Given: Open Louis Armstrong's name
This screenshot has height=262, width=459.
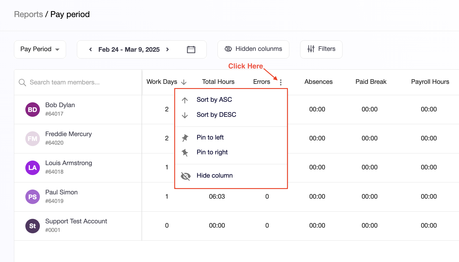Looking at the screenshot, I should (69, 163).
